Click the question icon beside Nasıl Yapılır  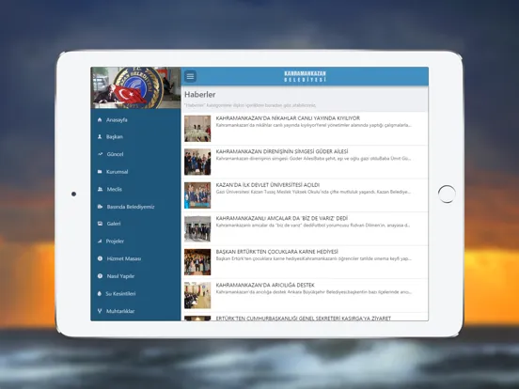pyautogui.click(x=100, y=276)
